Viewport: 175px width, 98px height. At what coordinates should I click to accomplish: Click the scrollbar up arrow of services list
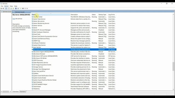click(x=173, y=14)
